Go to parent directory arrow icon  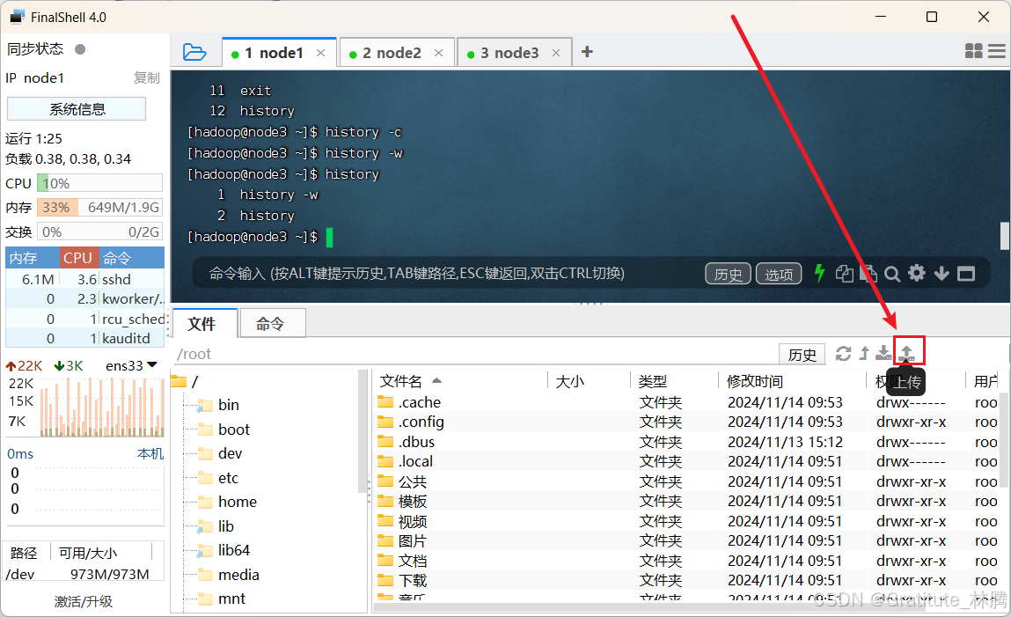coord(864,353)
